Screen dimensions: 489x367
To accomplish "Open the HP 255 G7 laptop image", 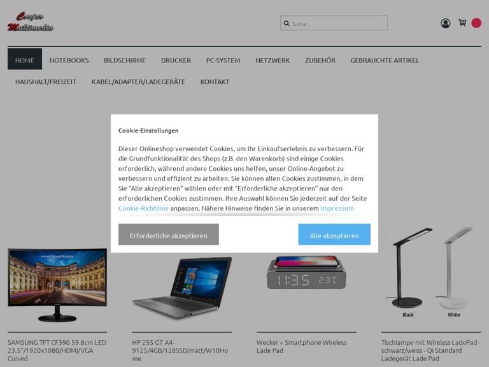I will tap(182, 287).
